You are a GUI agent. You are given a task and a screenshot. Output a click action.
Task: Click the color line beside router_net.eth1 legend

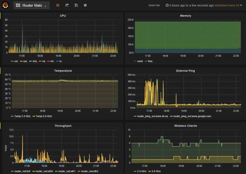click(56, 171)
